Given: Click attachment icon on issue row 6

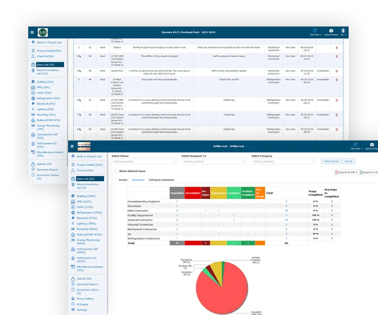Looking at the screenshot, I should (x=80, y=100).
